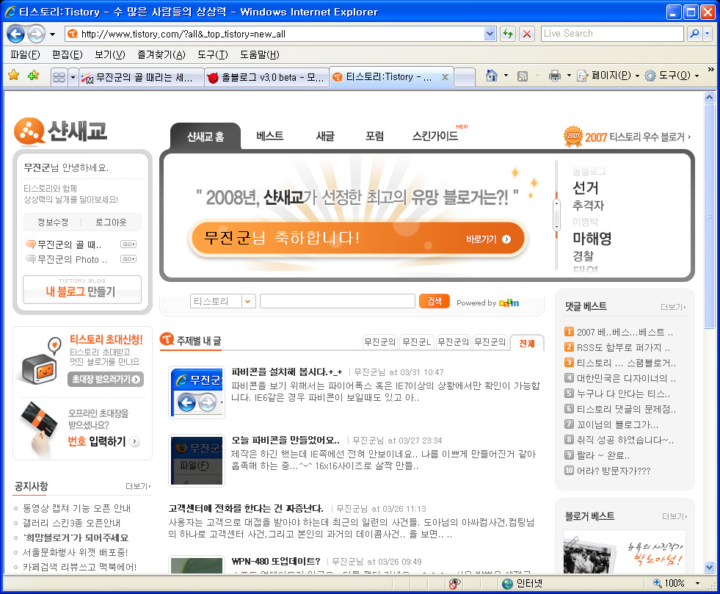
Task: Click 더보기 next to 공지사항
Action: [x=138, y=486]
